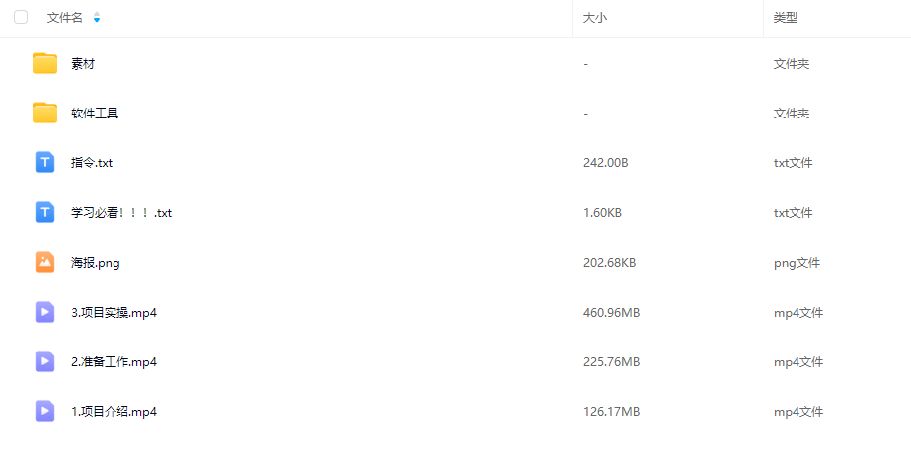Click the 素材 folder icon
911x469 pixels.
click(x=45, y=64)
